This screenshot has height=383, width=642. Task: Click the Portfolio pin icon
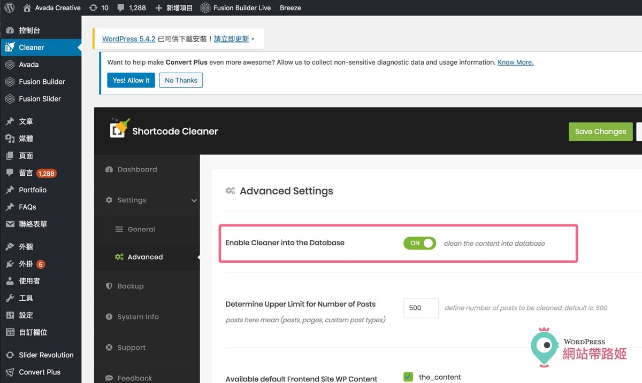[x=10, y=190]
